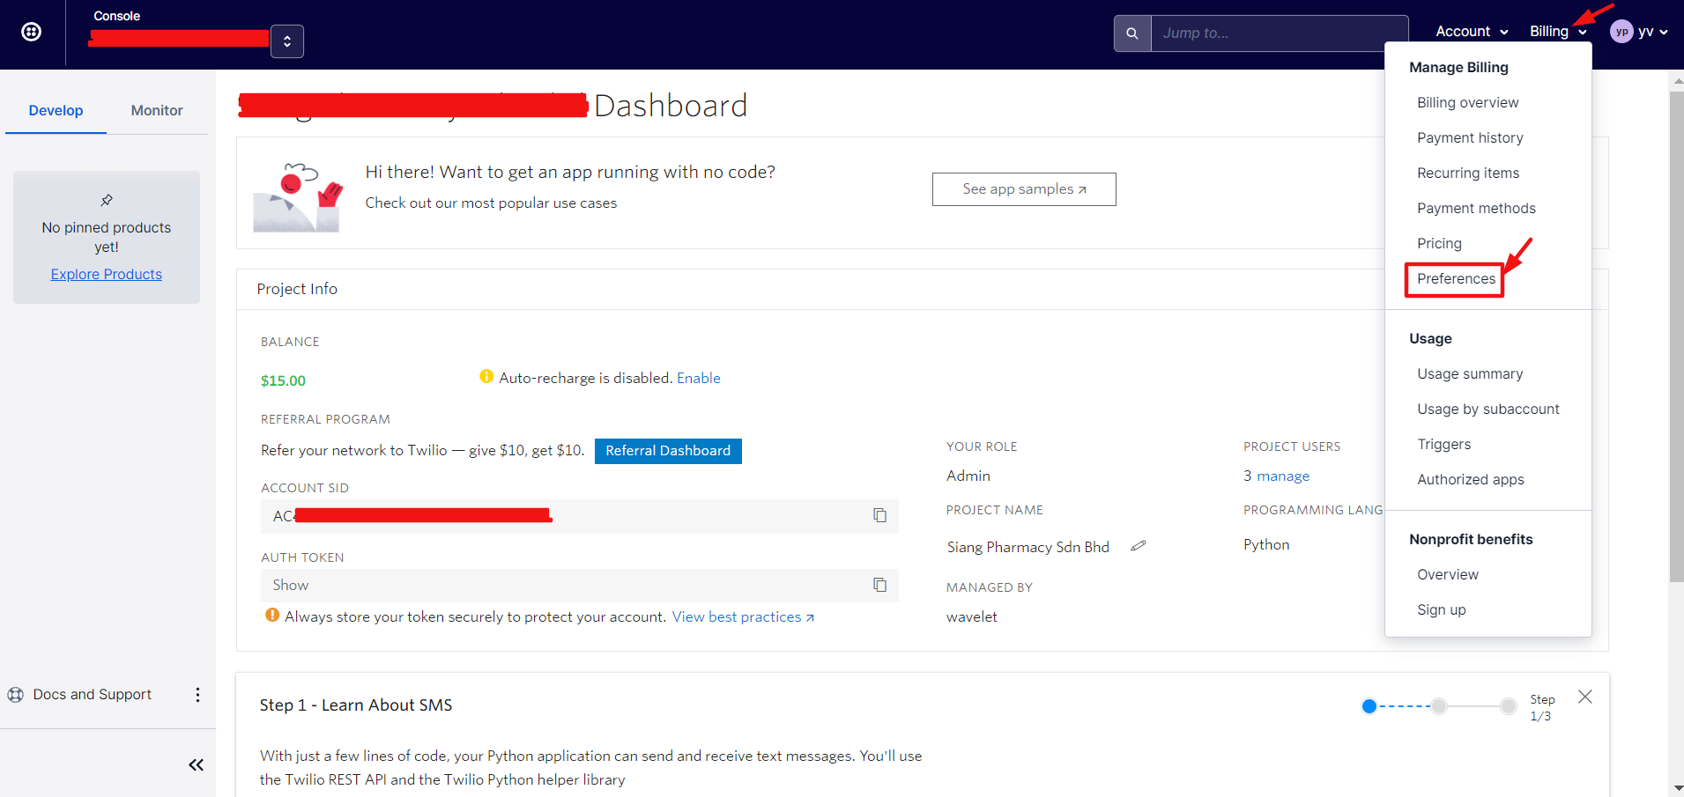1684x797 pixels.
Task: Collapse the sidebar with double chevron
Action: [x=196, y=765]
